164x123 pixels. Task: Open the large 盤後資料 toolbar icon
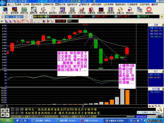coord(53,11)
